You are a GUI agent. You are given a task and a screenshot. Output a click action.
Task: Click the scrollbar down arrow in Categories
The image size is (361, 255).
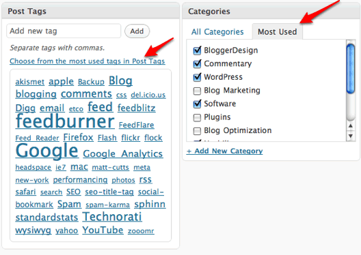[x=351, y=136]
